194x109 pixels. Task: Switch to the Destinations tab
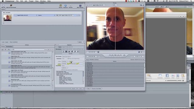click(9, 47)
